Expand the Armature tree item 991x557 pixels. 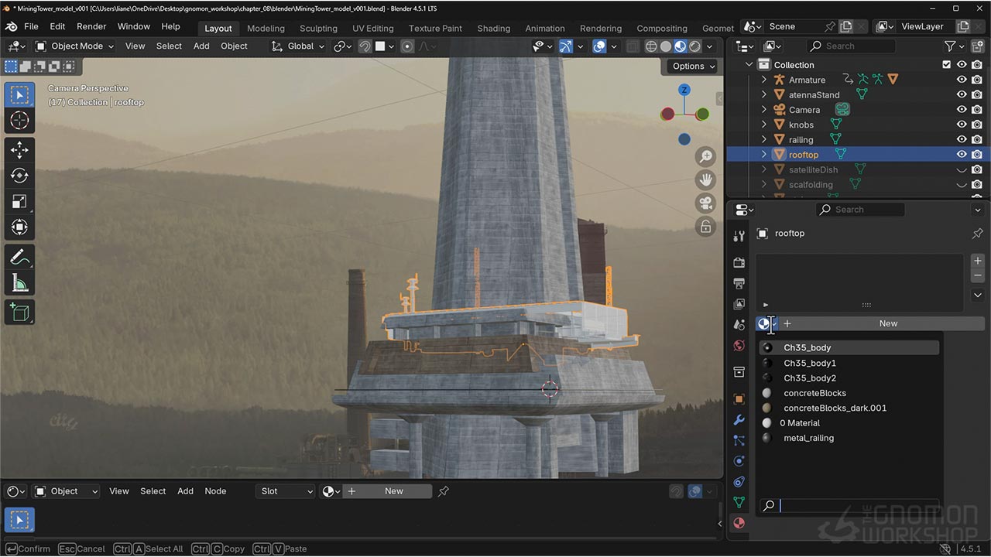pos(764,80)
